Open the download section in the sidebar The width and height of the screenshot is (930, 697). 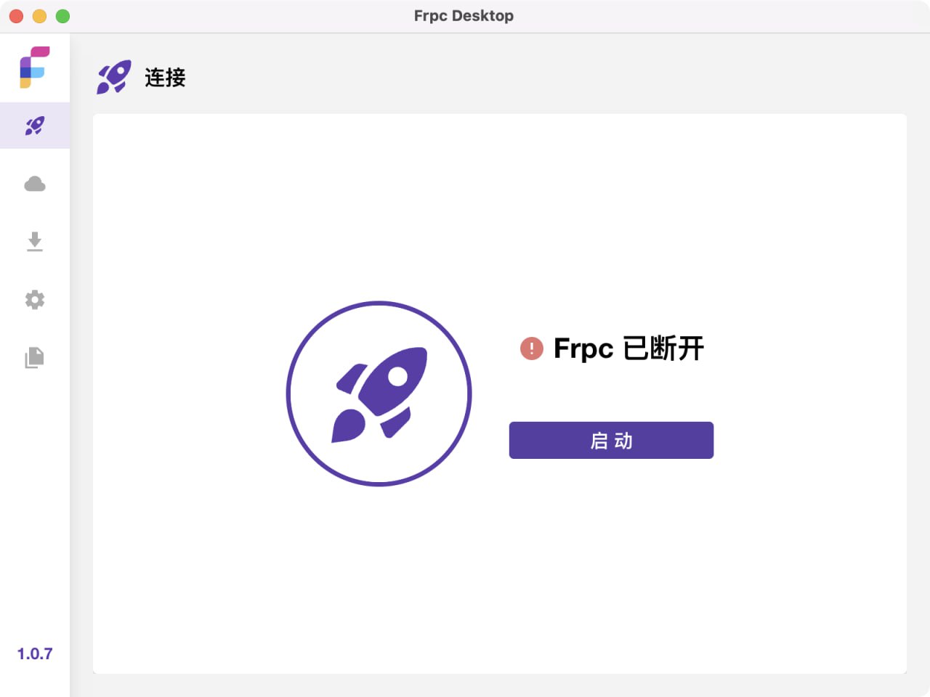pos(34,242)
